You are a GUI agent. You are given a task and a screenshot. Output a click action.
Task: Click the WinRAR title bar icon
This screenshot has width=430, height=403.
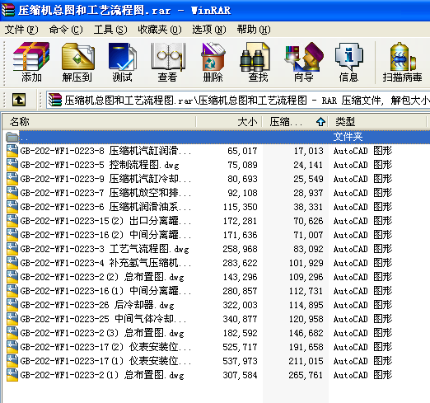[7, 10]
